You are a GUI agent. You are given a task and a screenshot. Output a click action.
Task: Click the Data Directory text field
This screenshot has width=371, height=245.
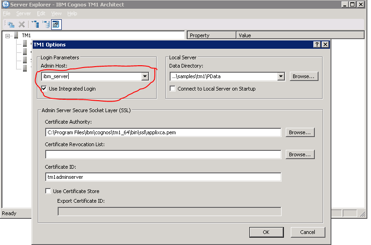tap(224, 76)
